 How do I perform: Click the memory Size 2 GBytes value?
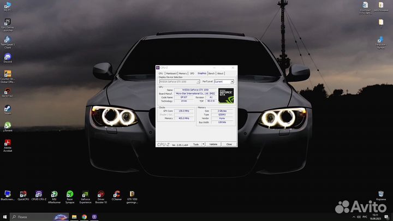[x=222, y=111]
